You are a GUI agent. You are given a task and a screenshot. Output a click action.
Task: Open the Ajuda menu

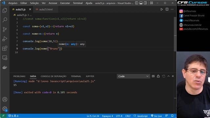(89, 3)
